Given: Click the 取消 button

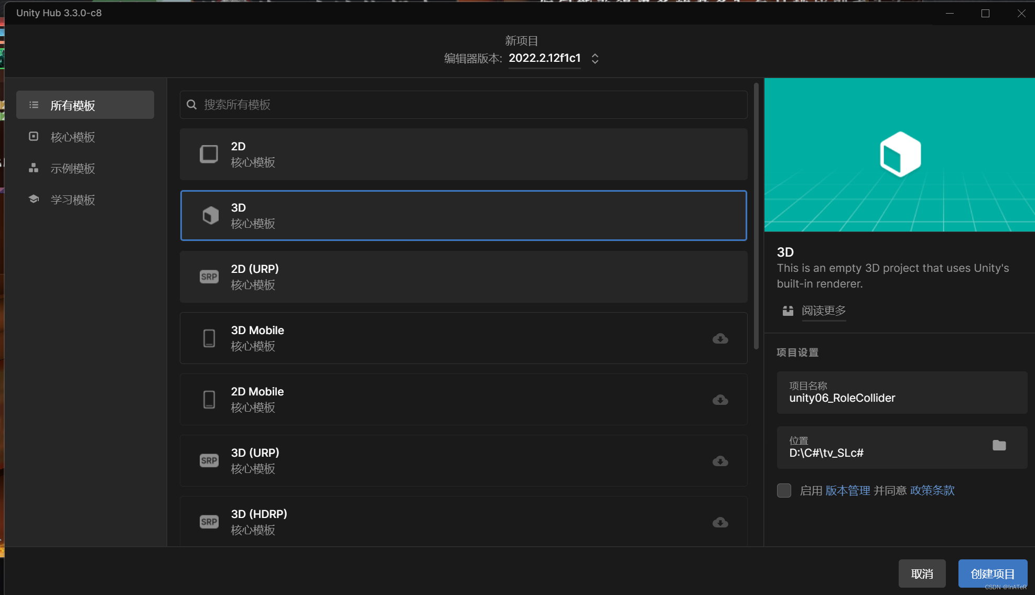Looking at the screenshot, I should 922,574.
